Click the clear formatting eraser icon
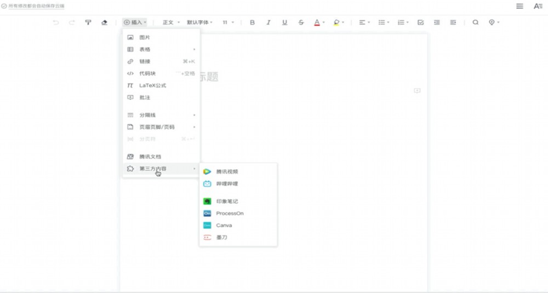 click(104, 22)
